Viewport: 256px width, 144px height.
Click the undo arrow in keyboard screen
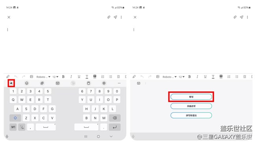pos(16,77)
